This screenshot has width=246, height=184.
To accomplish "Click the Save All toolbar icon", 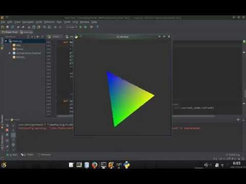I will click(x=8, y=27).
